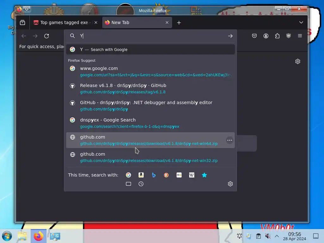Search bookmarks with the star icon
The image size is (324, 243).
204,175
